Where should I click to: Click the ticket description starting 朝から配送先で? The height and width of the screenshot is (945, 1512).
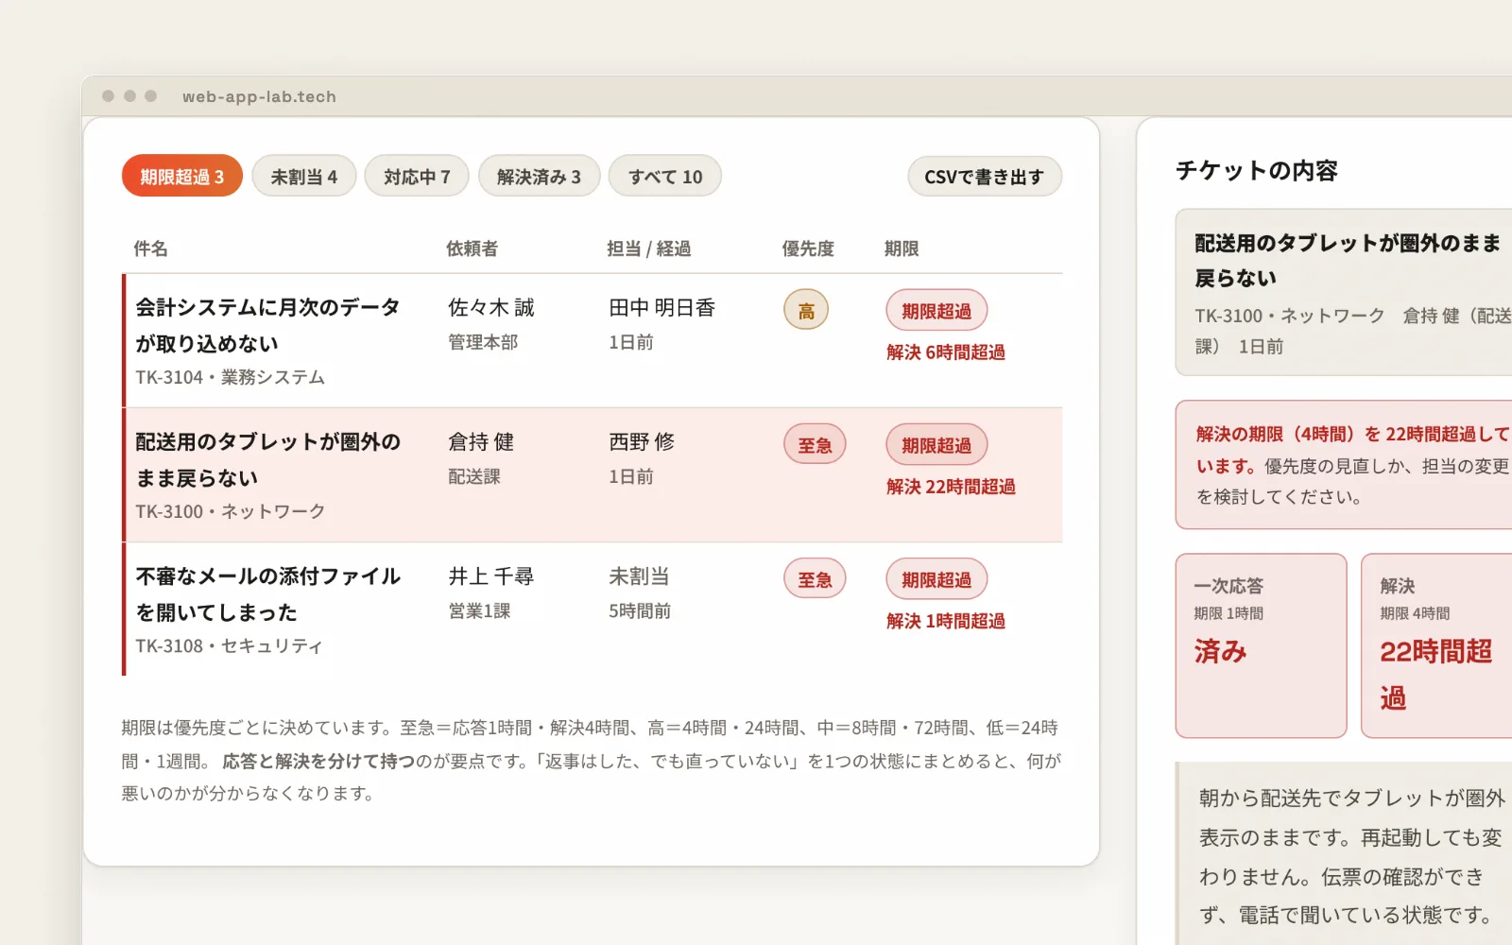tap(1346, 855)
